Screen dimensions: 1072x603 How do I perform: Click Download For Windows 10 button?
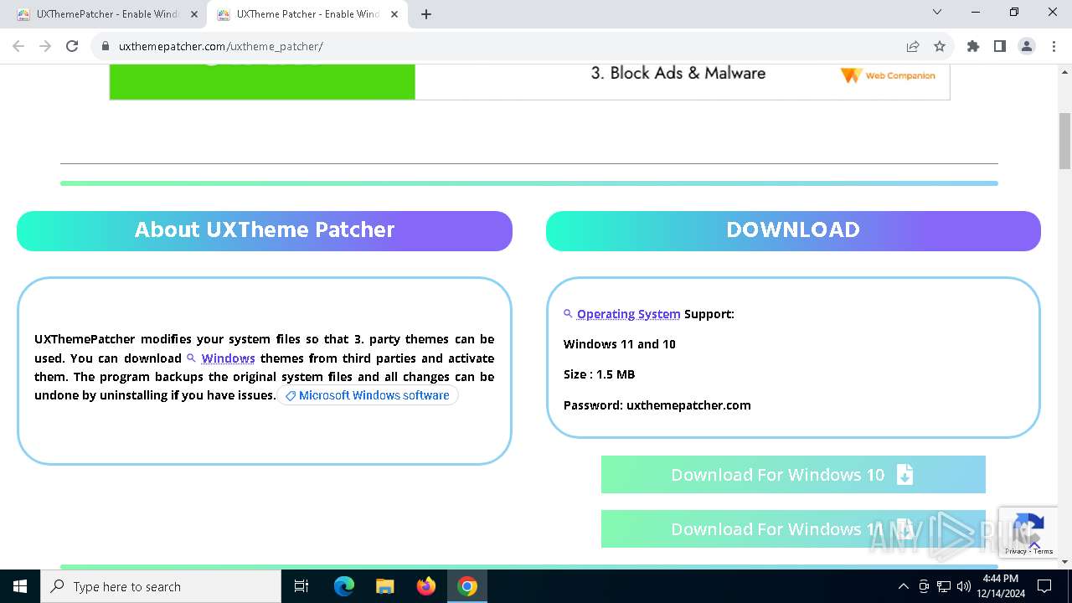(793, 475)
